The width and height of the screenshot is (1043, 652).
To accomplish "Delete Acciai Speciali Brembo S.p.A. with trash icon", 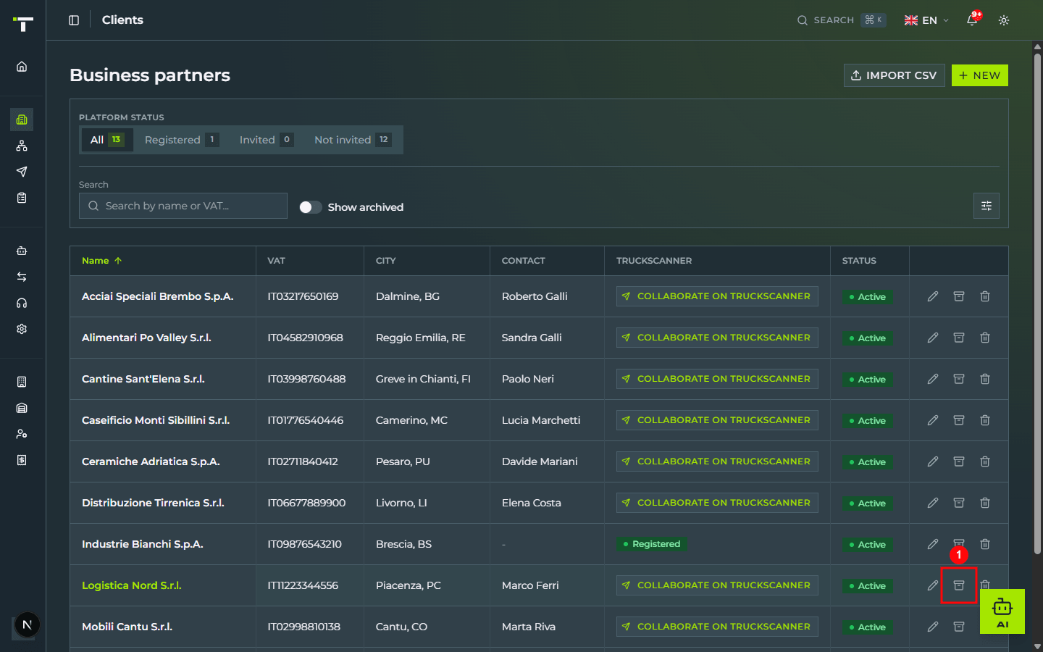I will click(985, 296).
